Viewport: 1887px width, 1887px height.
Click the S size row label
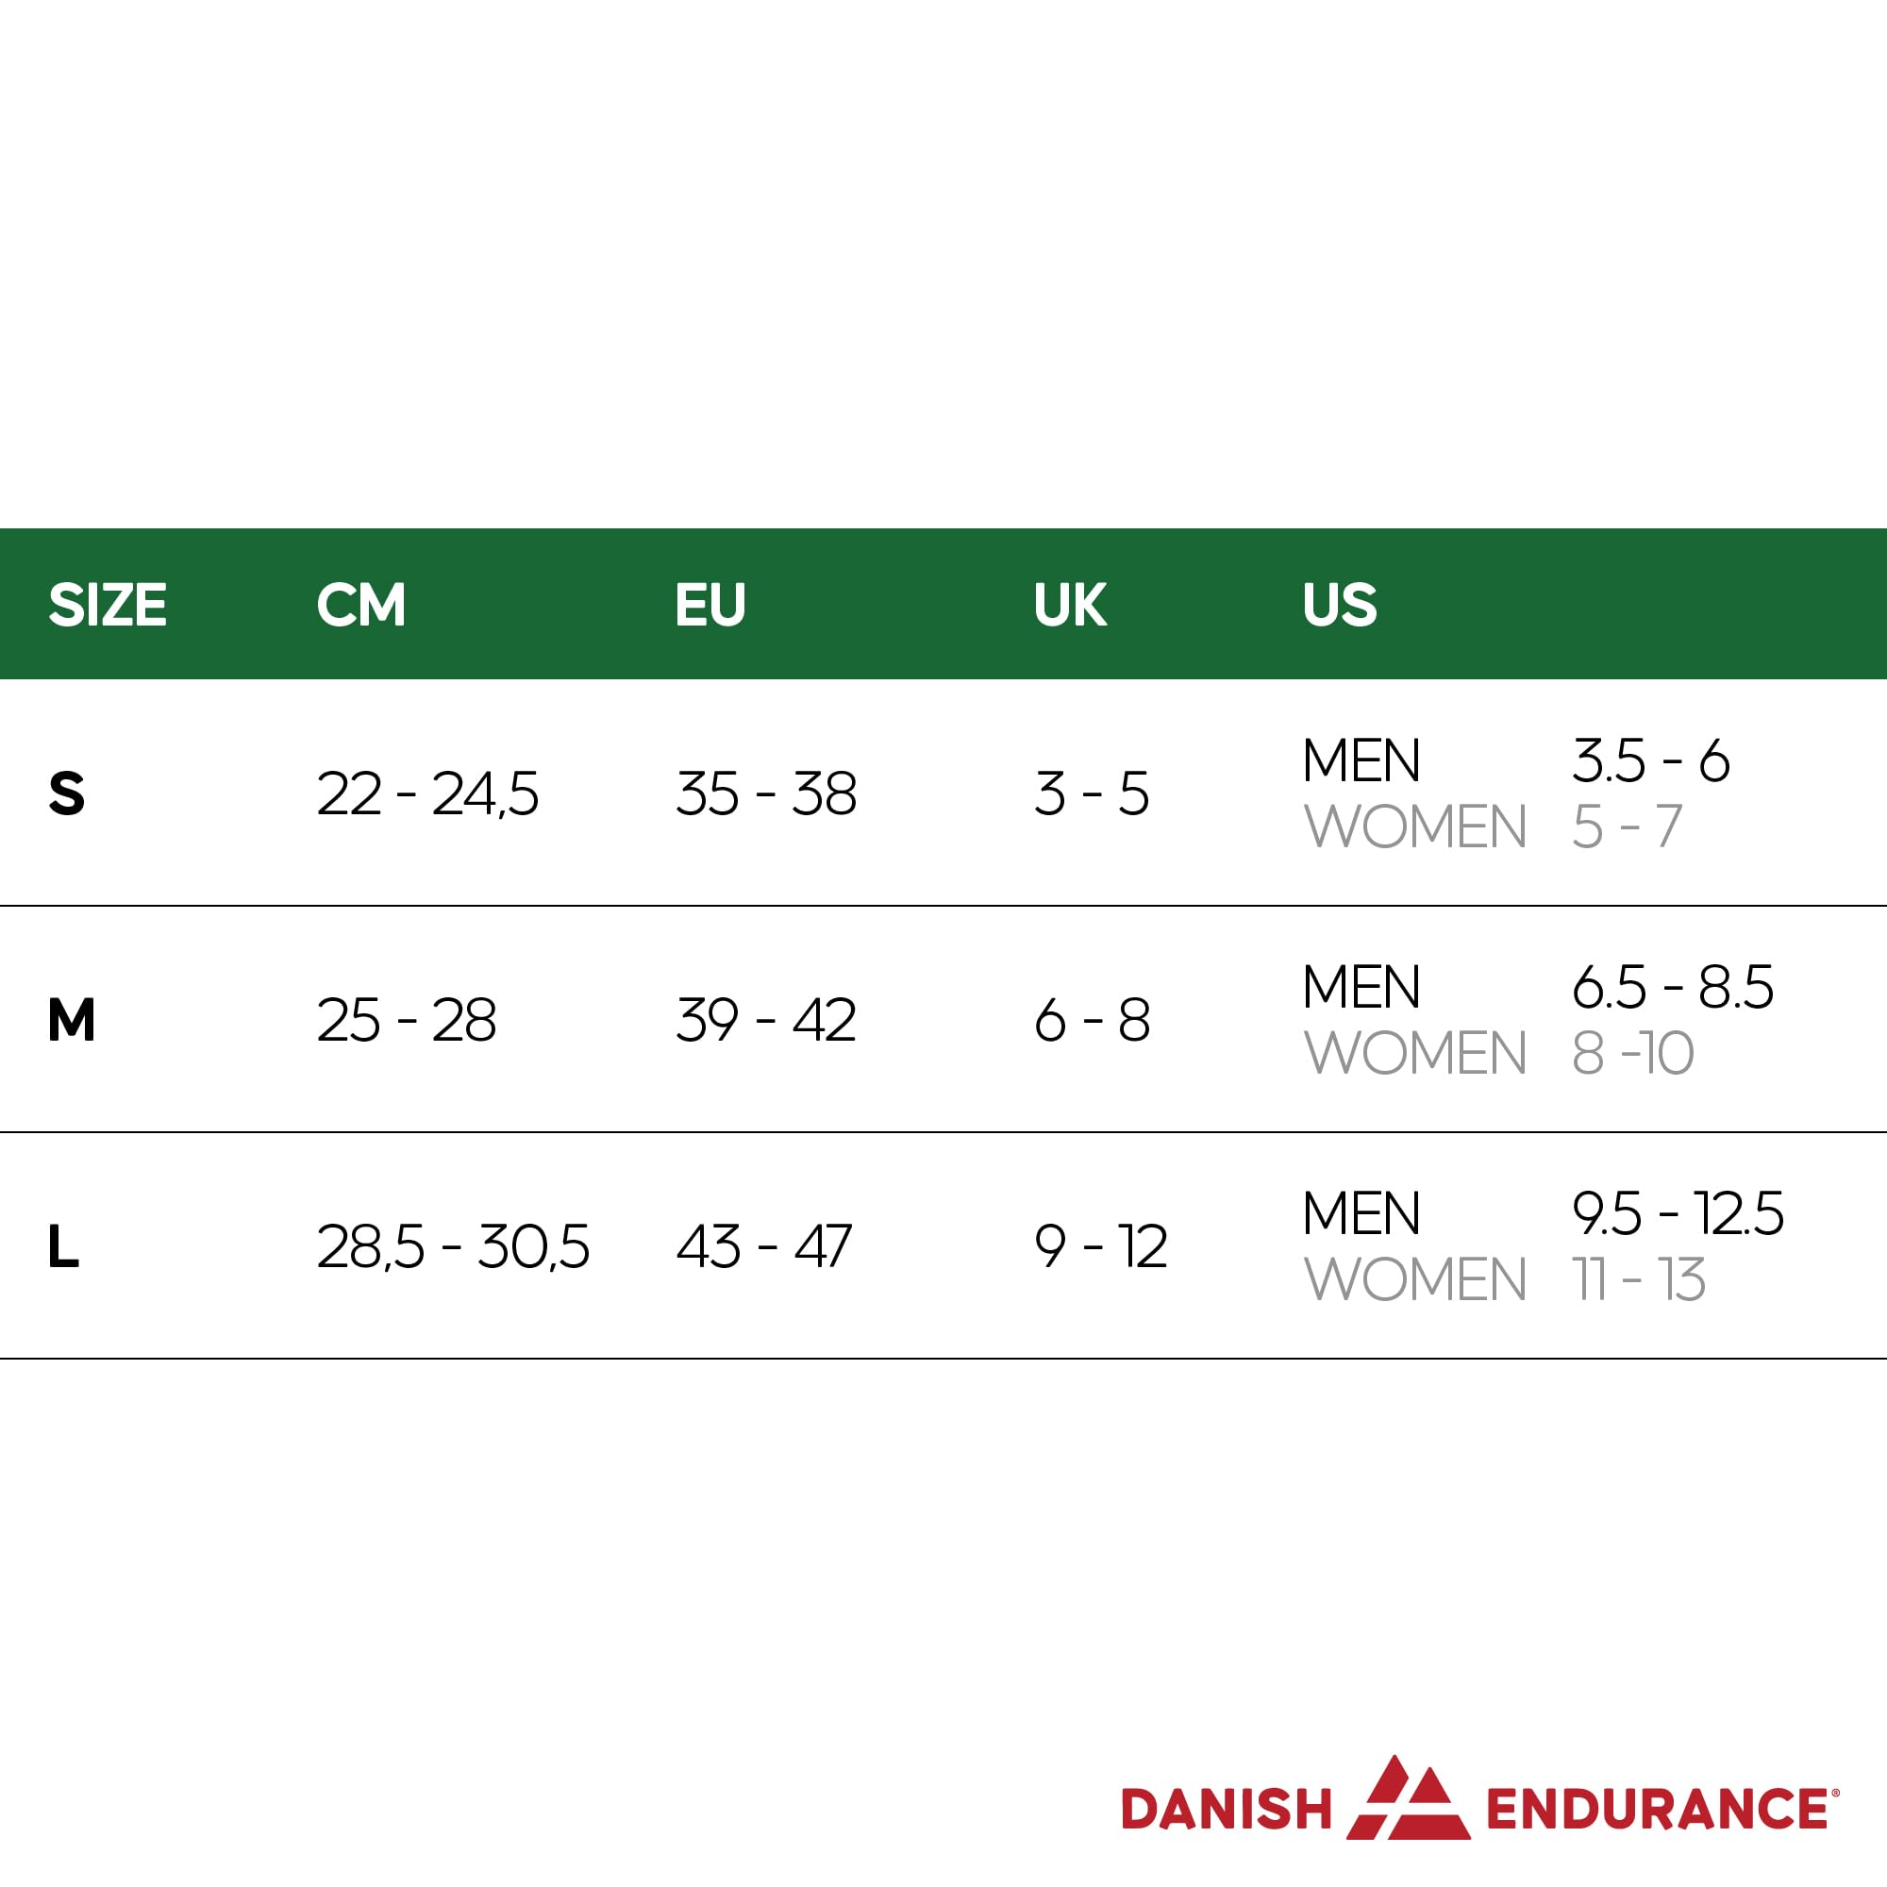tap(66, 793)
